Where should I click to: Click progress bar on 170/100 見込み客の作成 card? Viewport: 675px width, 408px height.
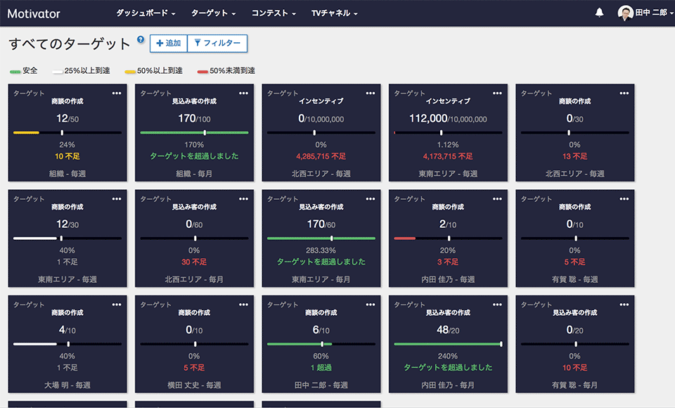[194, 133]
